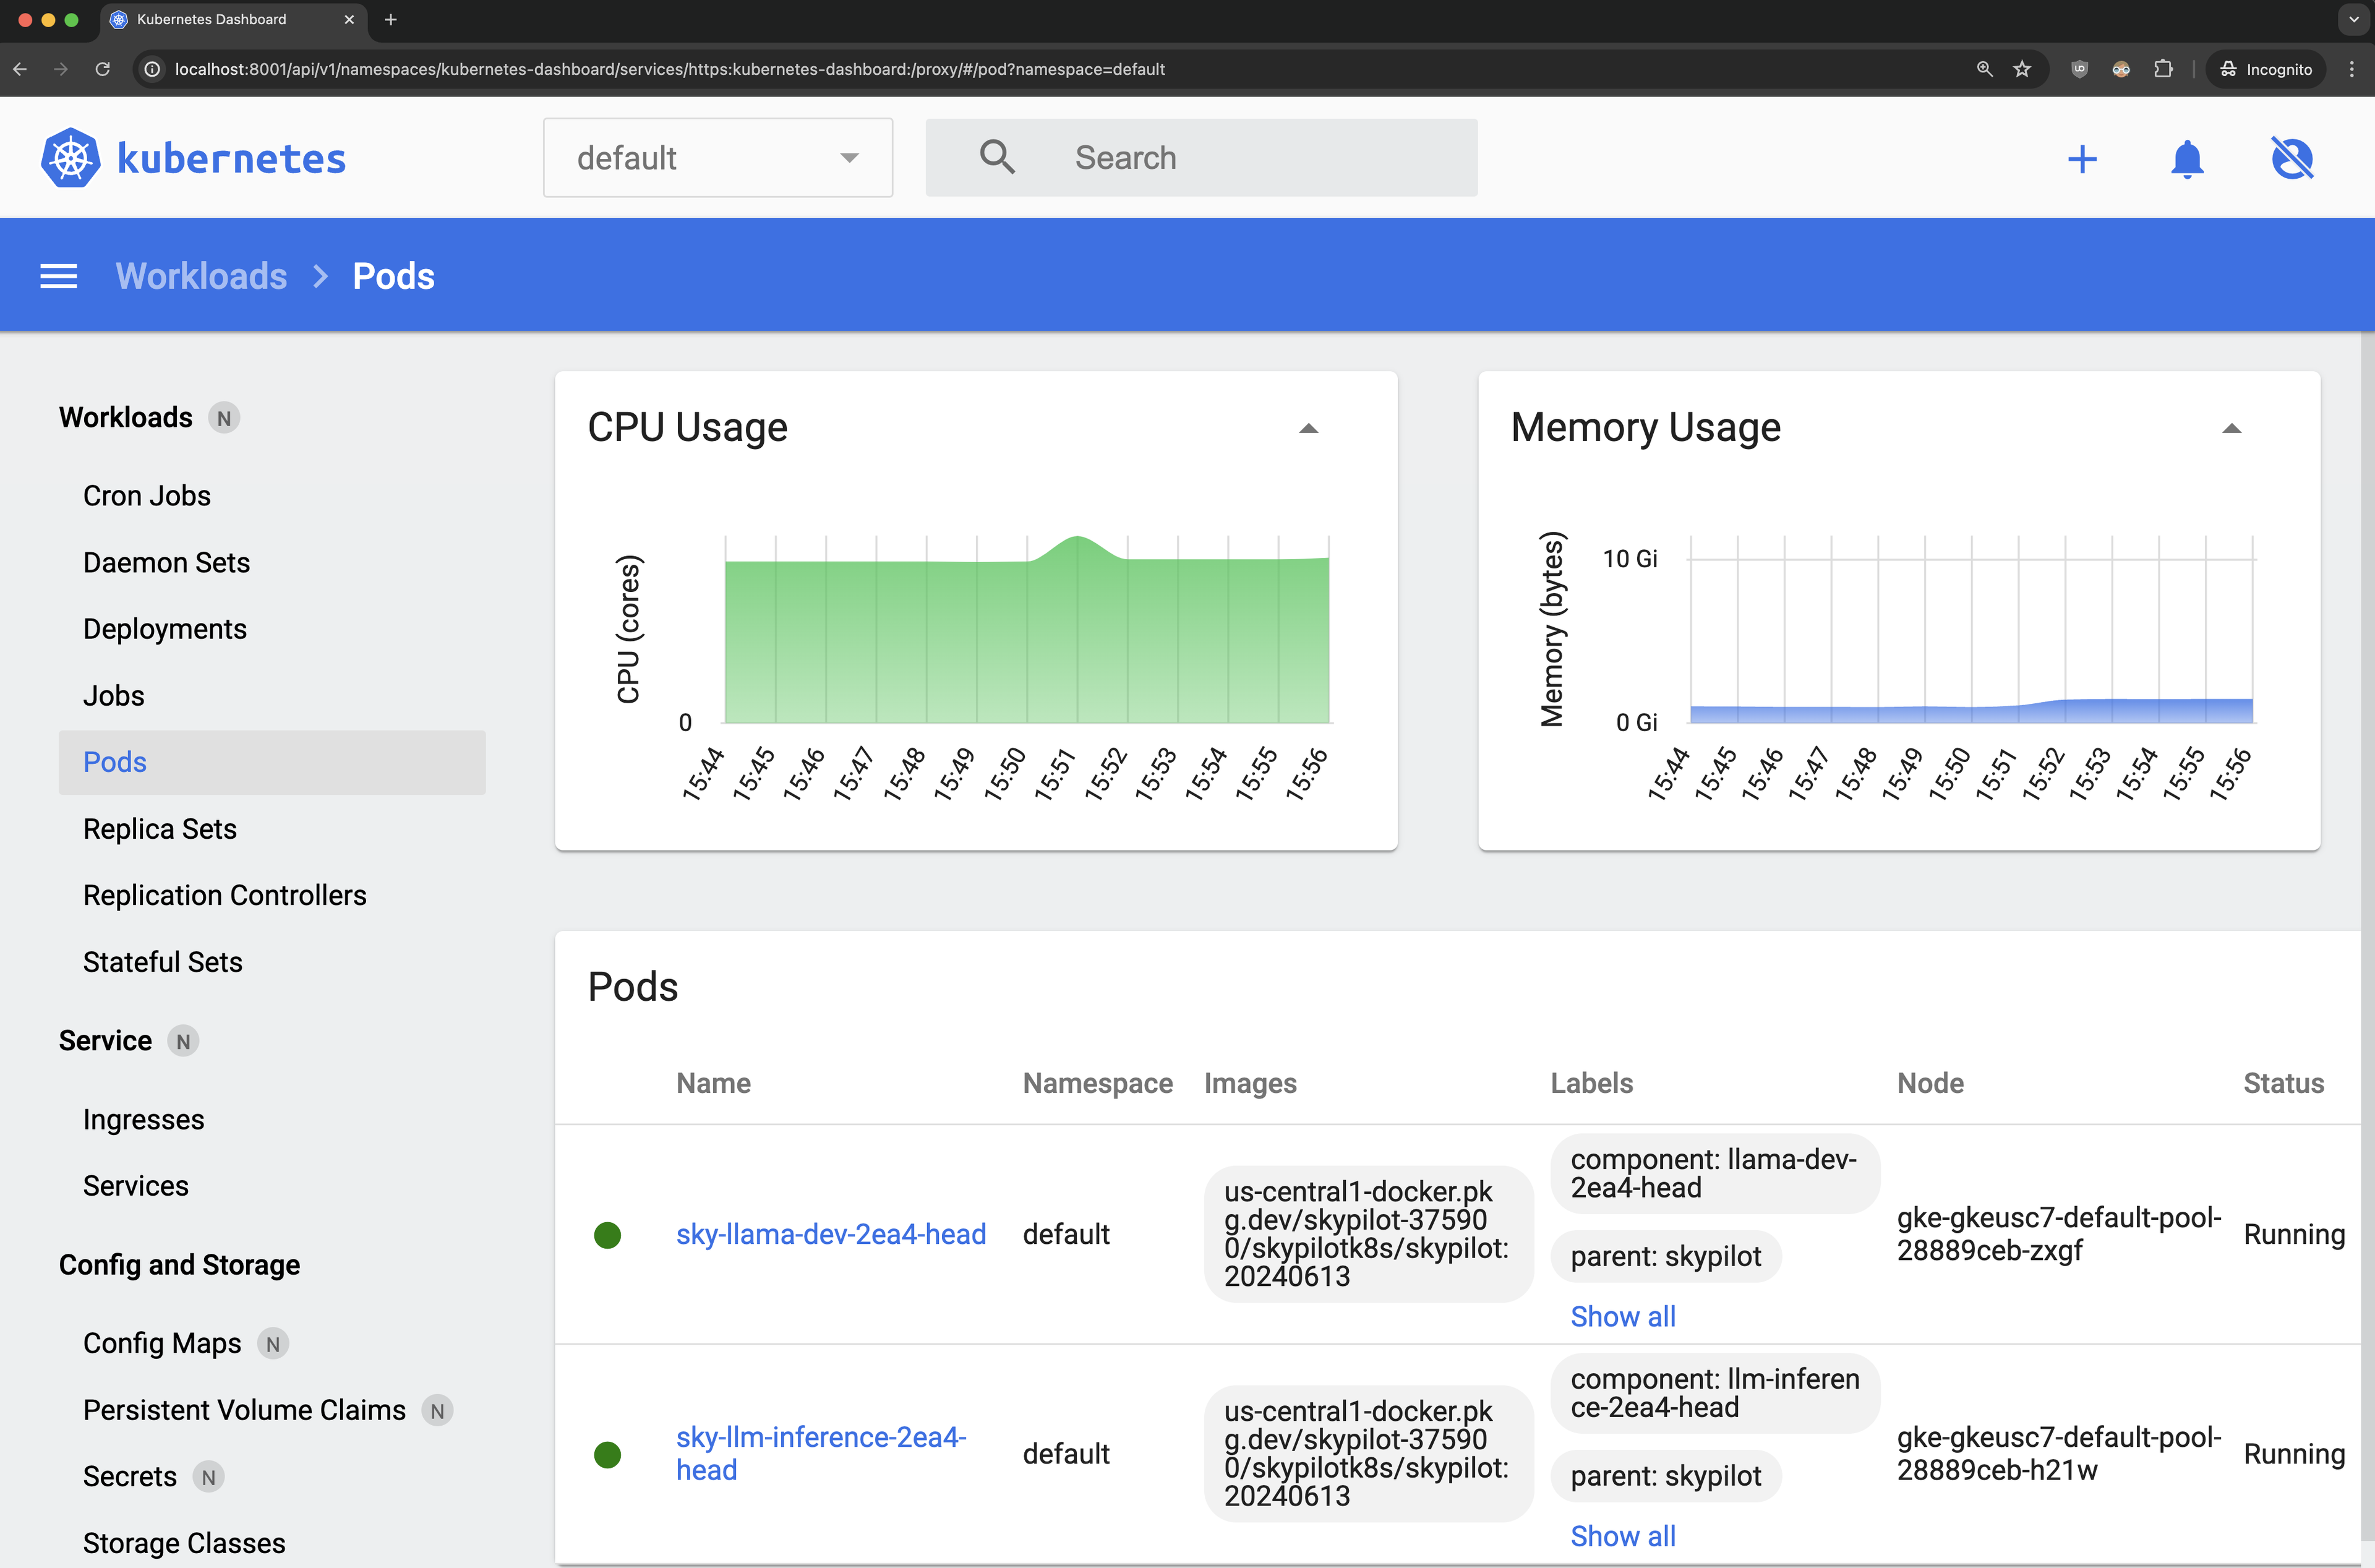Viewport: 2375px width, 1568px height.
Task: Go to Deployments
Action: pyautogui.click(x=165, y=629)
